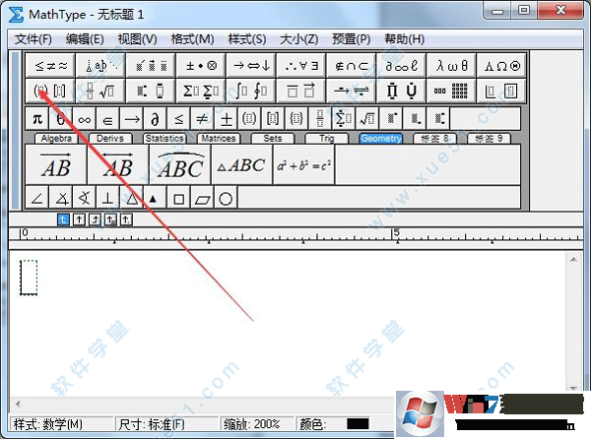Image resolution: width=591 pixels, height=439 pixels.
Task: Insert the parallelogram symbol
Action: pyautogui.click(x=202, y=198)
